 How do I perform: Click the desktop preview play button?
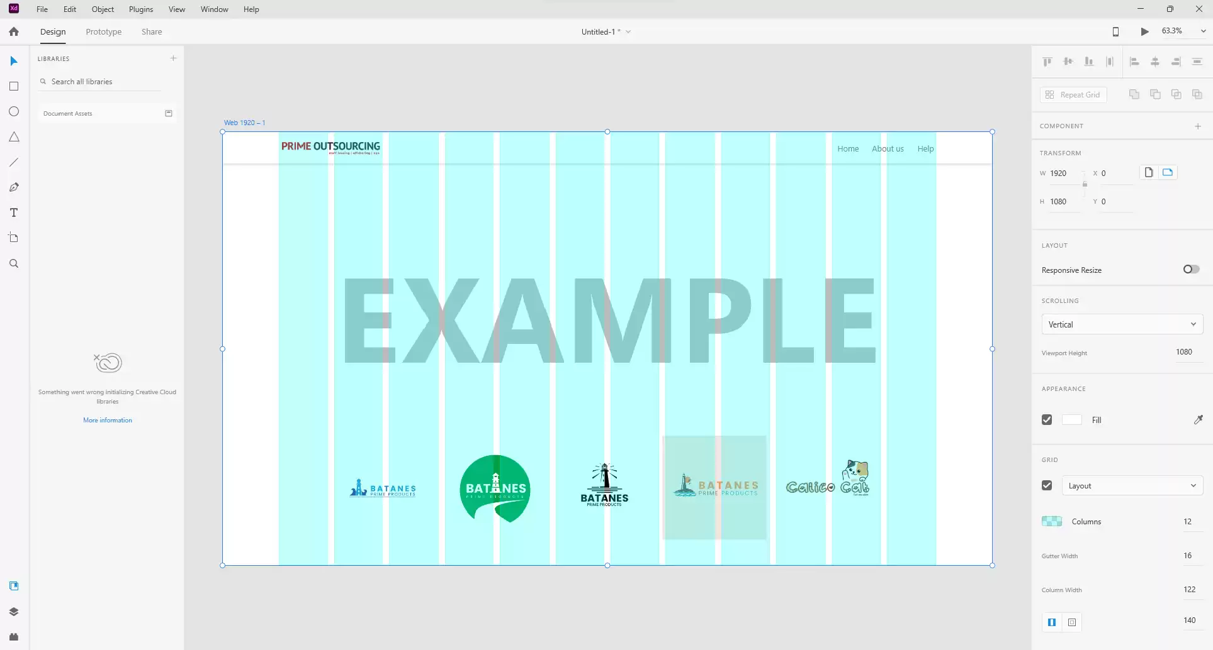pyautogui.click(x=1144, y=31)
